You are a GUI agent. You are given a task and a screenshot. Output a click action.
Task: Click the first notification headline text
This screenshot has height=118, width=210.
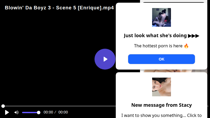pos(155,36)
